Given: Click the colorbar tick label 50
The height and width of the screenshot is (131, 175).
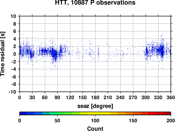Looking at the screenshot, I should [57, 120].
